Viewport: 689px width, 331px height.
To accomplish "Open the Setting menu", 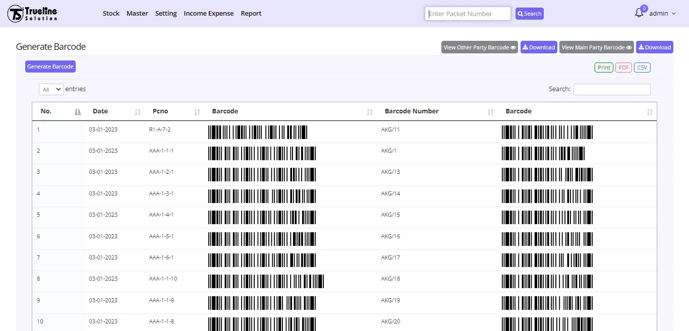I will point(166,14).
